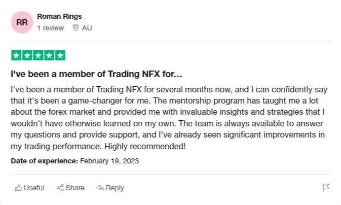Screen dimensions: 341x205
Task: Click the first green rating star
Action: pos(16,55)
